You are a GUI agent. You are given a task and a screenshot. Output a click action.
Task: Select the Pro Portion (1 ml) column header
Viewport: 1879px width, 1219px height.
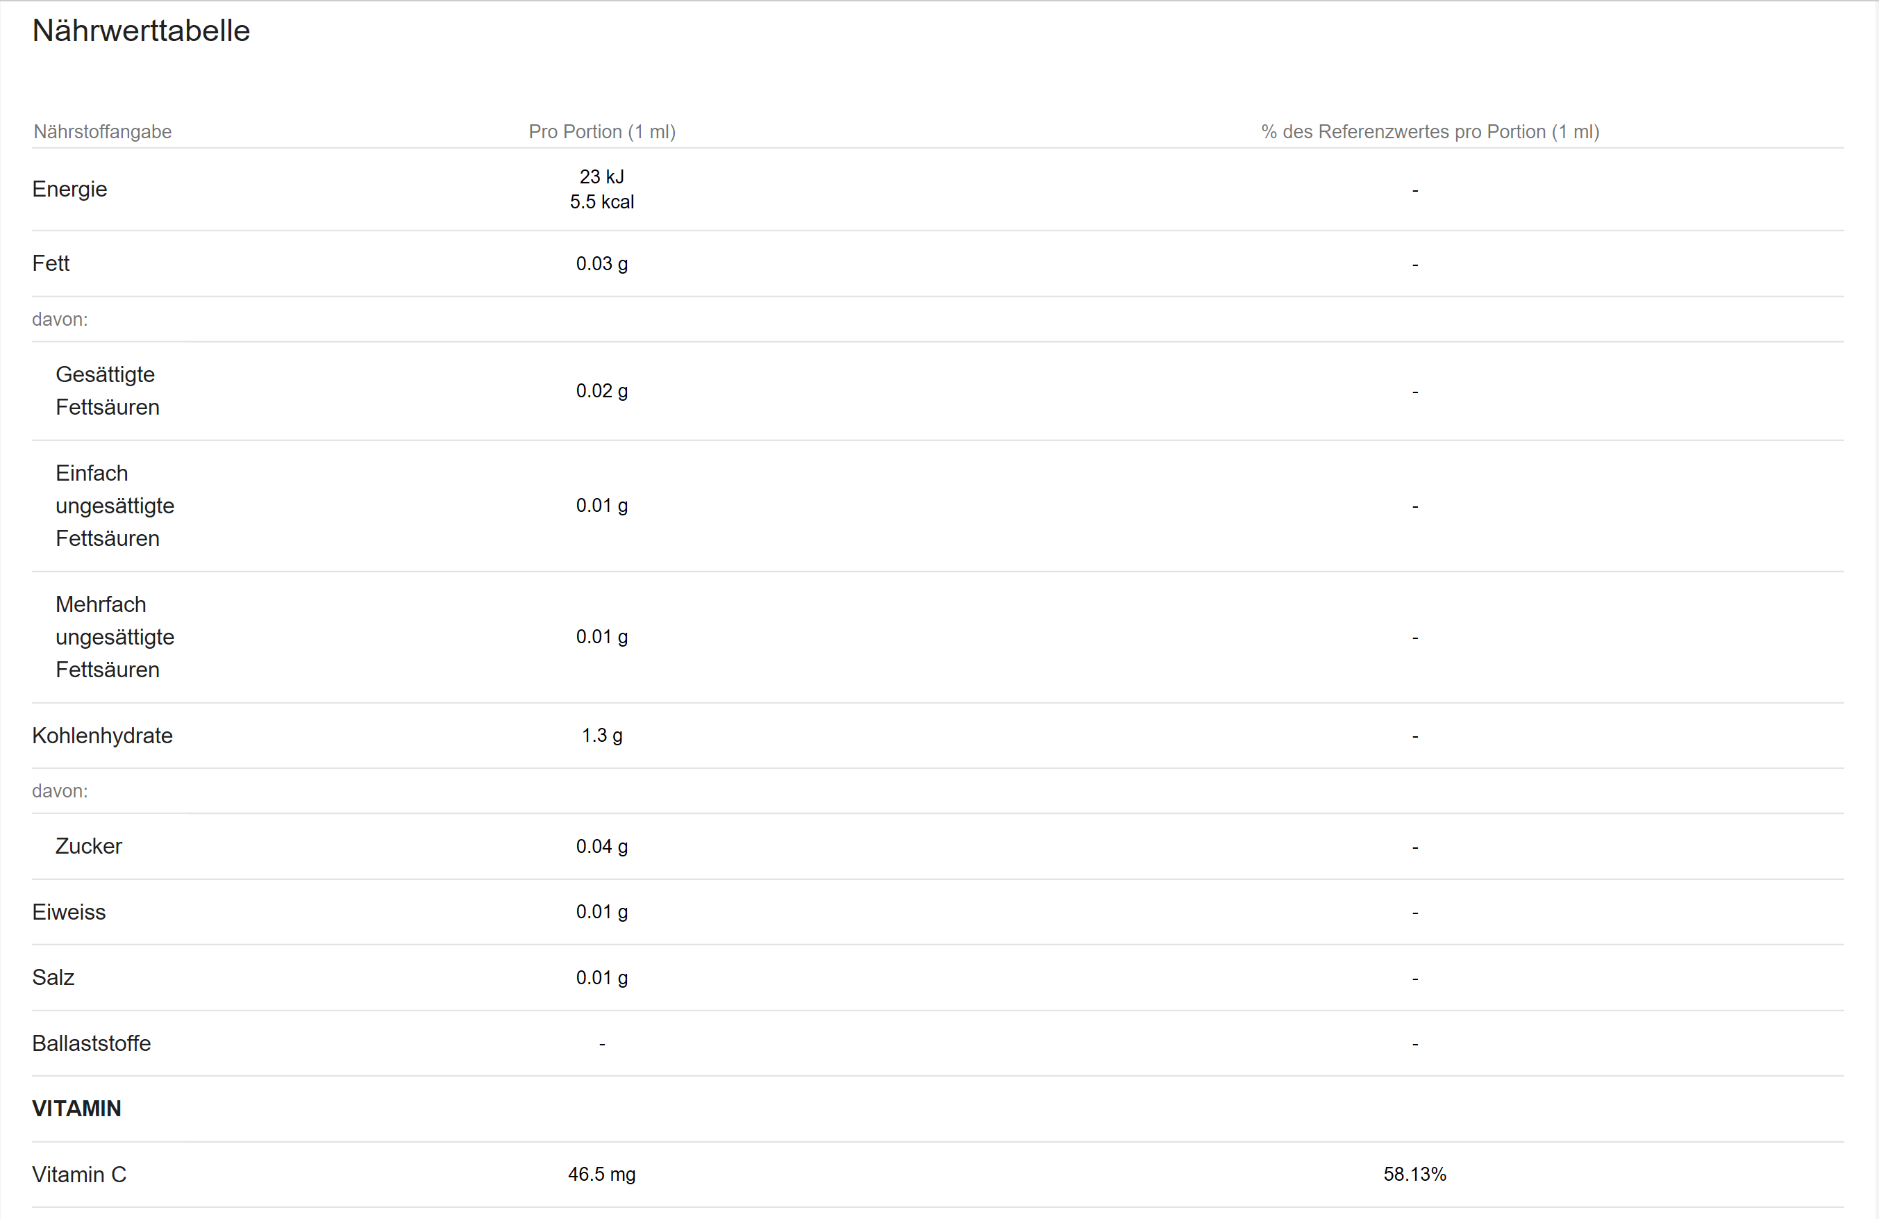coord(601,132)
